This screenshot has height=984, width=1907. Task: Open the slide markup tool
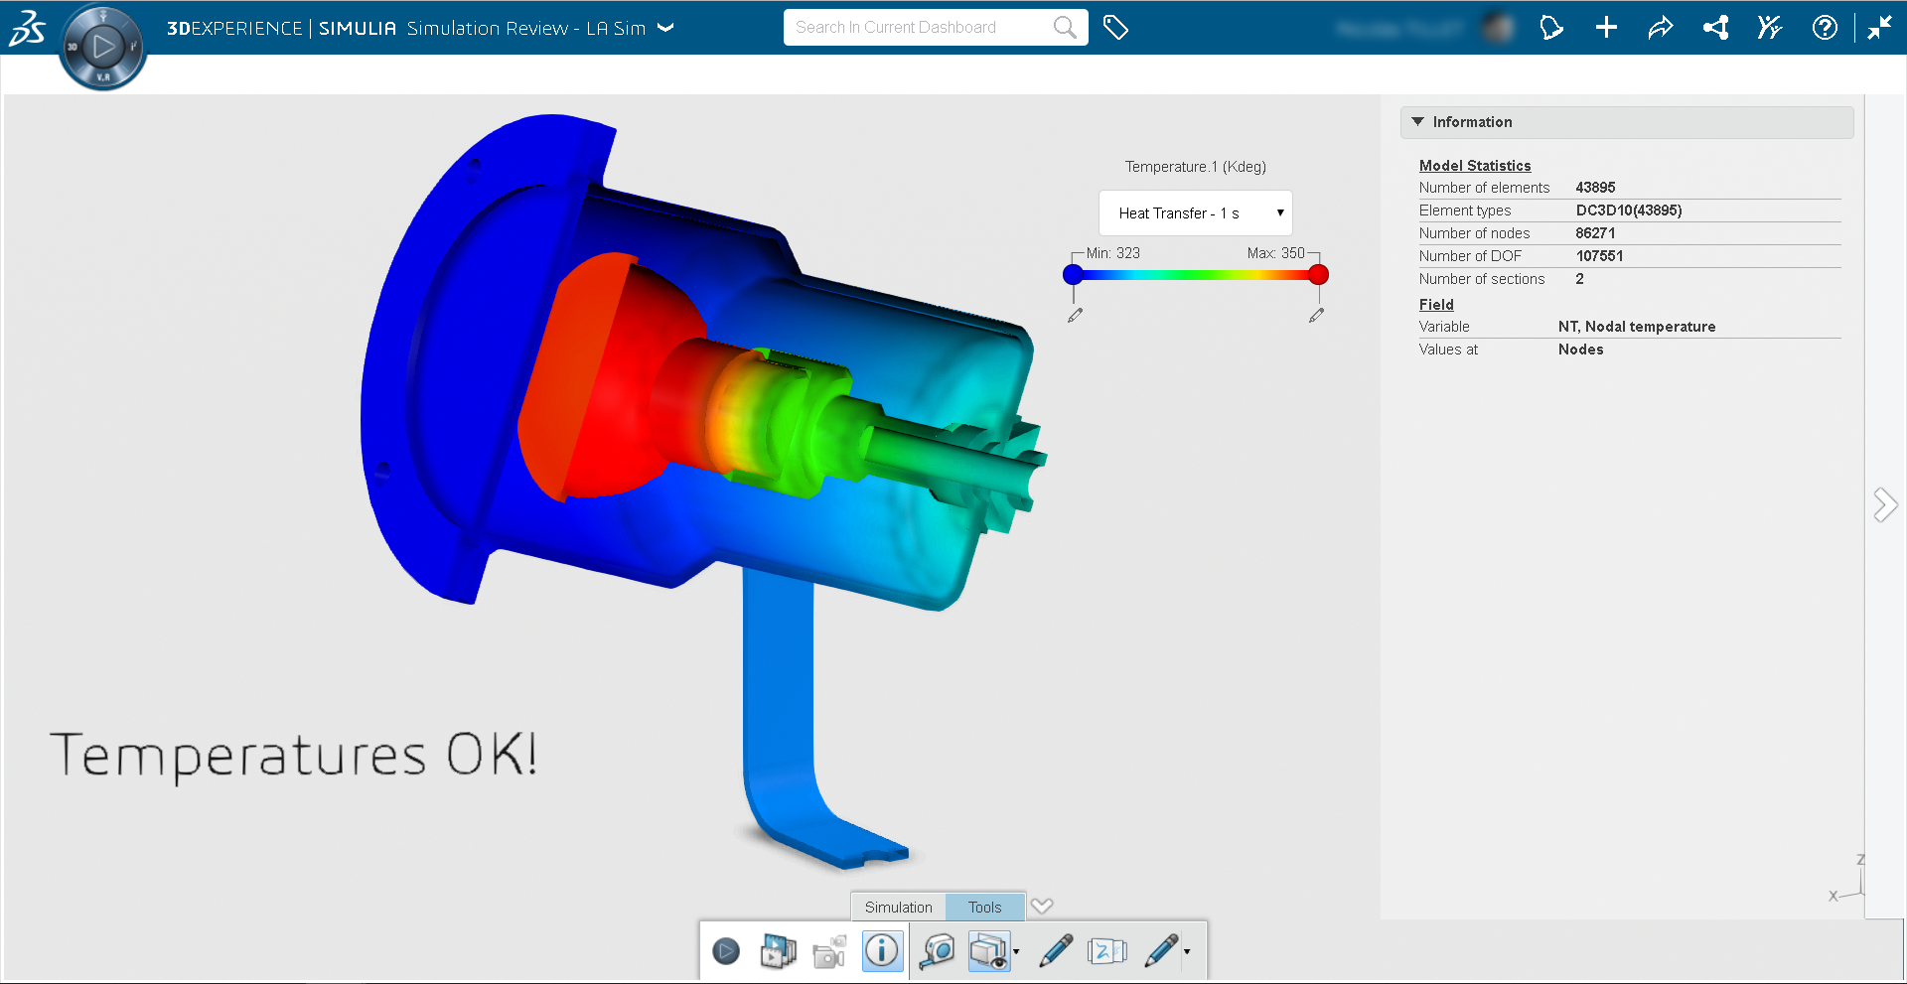(1106, 950)
